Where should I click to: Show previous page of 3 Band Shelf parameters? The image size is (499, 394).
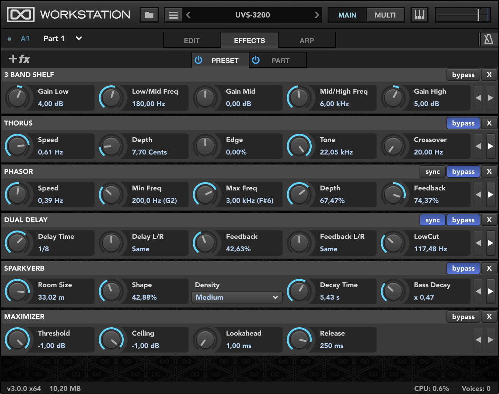478,98
